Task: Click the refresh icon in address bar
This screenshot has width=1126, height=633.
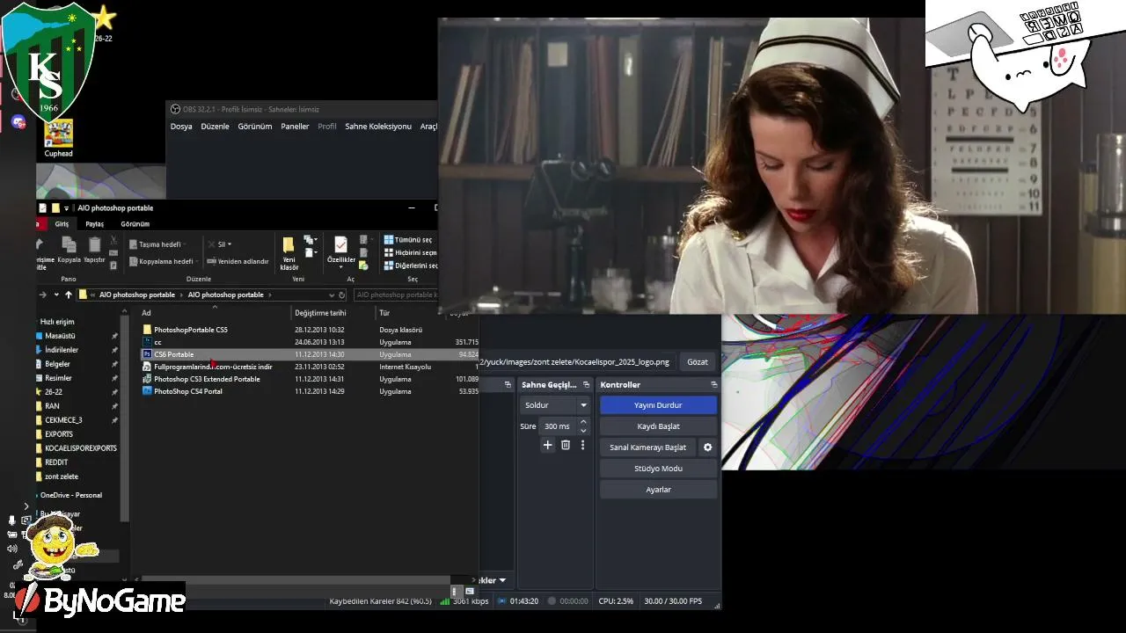Action: click(x=342, y=295)
